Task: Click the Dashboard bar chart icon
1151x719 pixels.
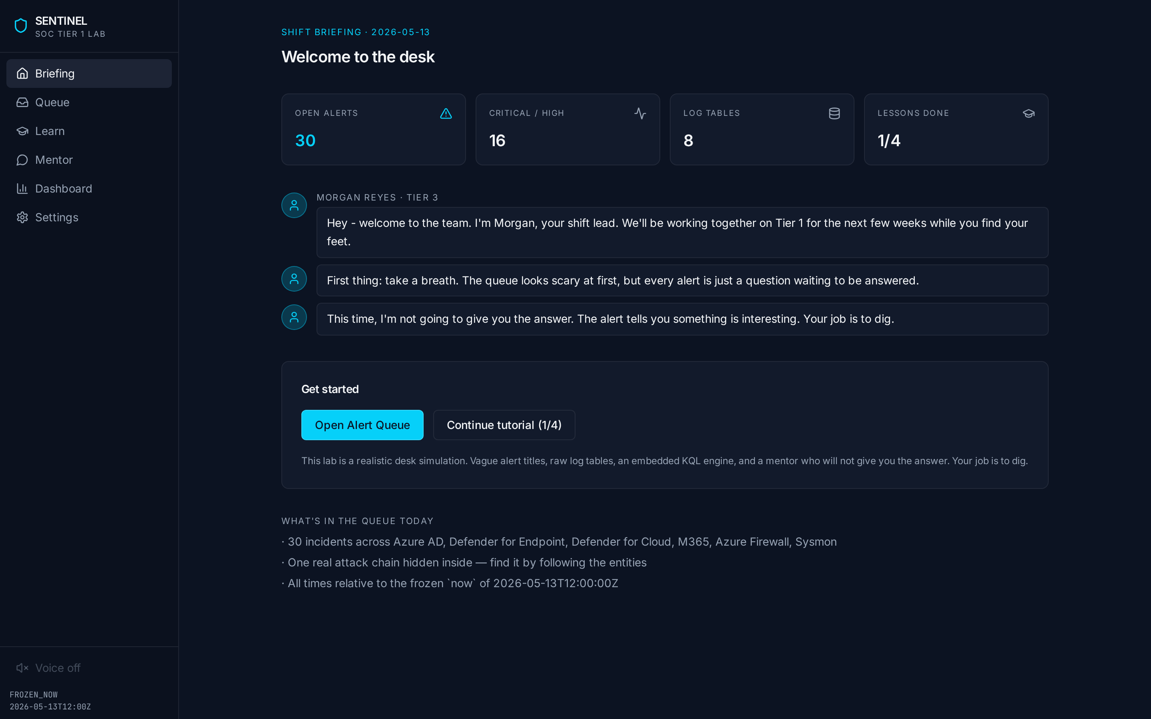Action: point(22,188)
